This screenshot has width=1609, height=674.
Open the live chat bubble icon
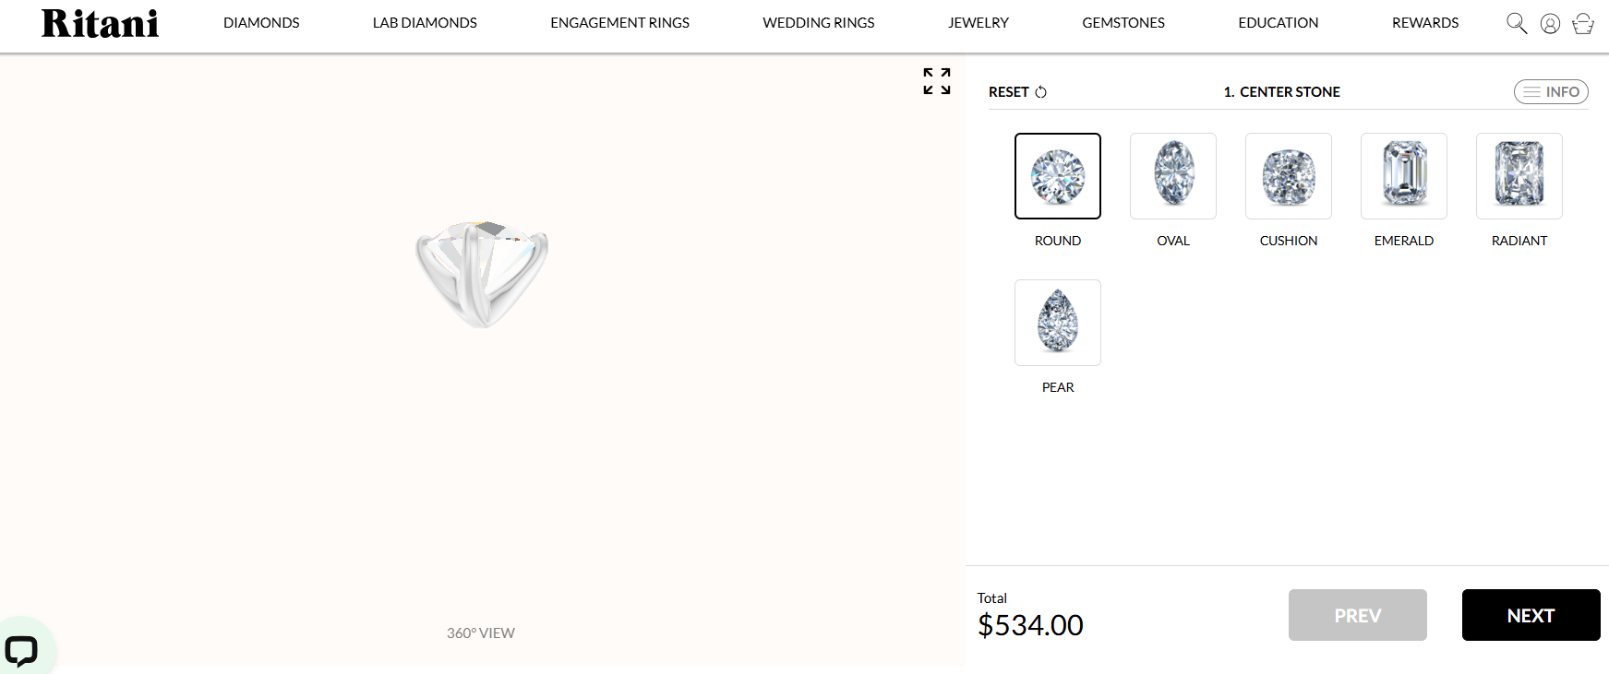[x=21, y=650]
